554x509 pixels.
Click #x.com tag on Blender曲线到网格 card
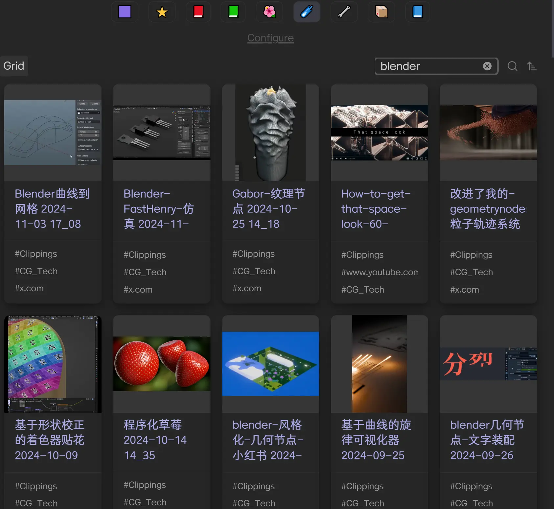coord(29,288)
